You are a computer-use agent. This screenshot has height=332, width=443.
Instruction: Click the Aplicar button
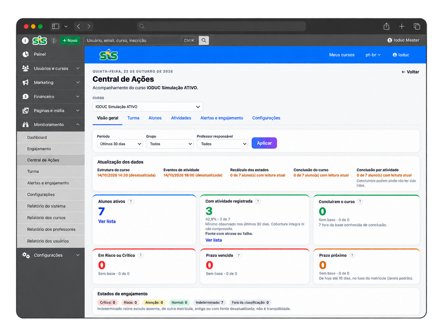click(x=264, y=143)
